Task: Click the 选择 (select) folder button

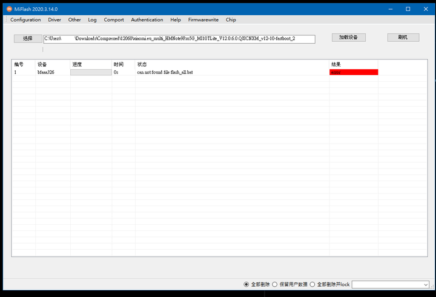Action: coord(28,38)
